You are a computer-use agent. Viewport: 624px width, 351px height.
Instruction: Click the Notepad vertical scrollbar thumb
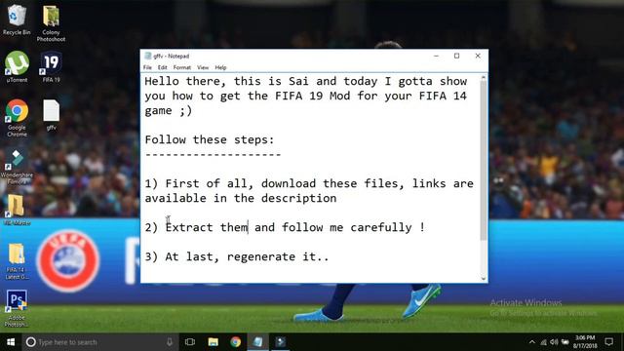pyautogui.click(x=484, y=161)
